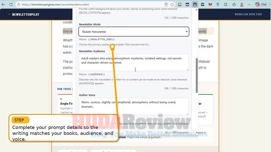This screenshot has width=271, height=152.
Task: Click the Newsletter Audience label
Action: [92, 51]
